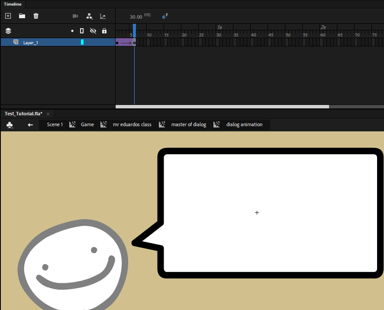
Task: Navigate to Game symbol breadcrumb
Action: click(87, 124)
